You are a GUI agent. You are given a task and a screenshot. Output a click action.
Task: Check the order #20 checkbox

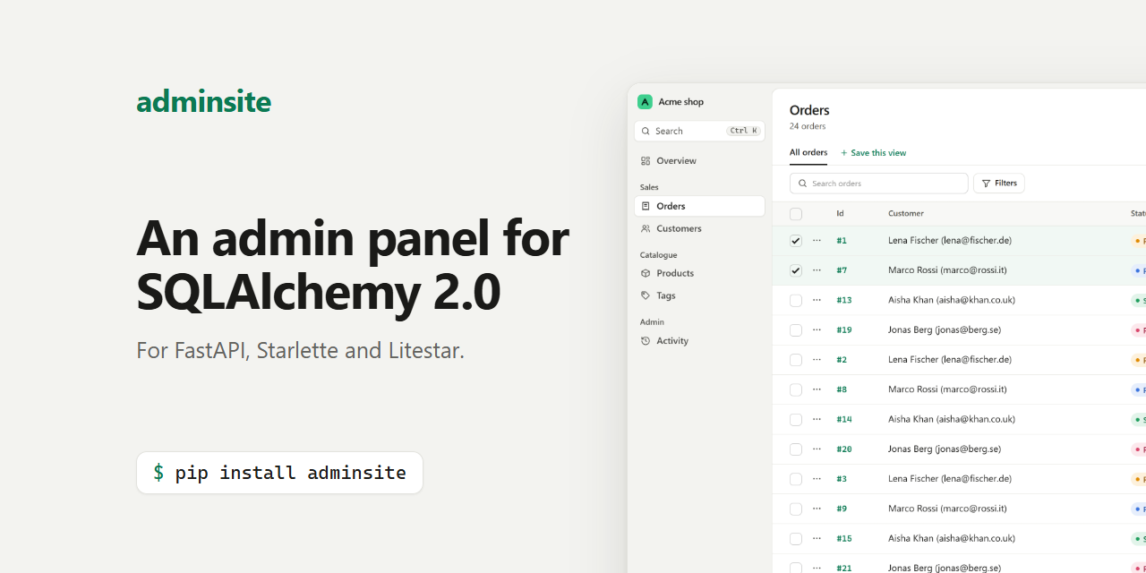[x=796, y=449]
